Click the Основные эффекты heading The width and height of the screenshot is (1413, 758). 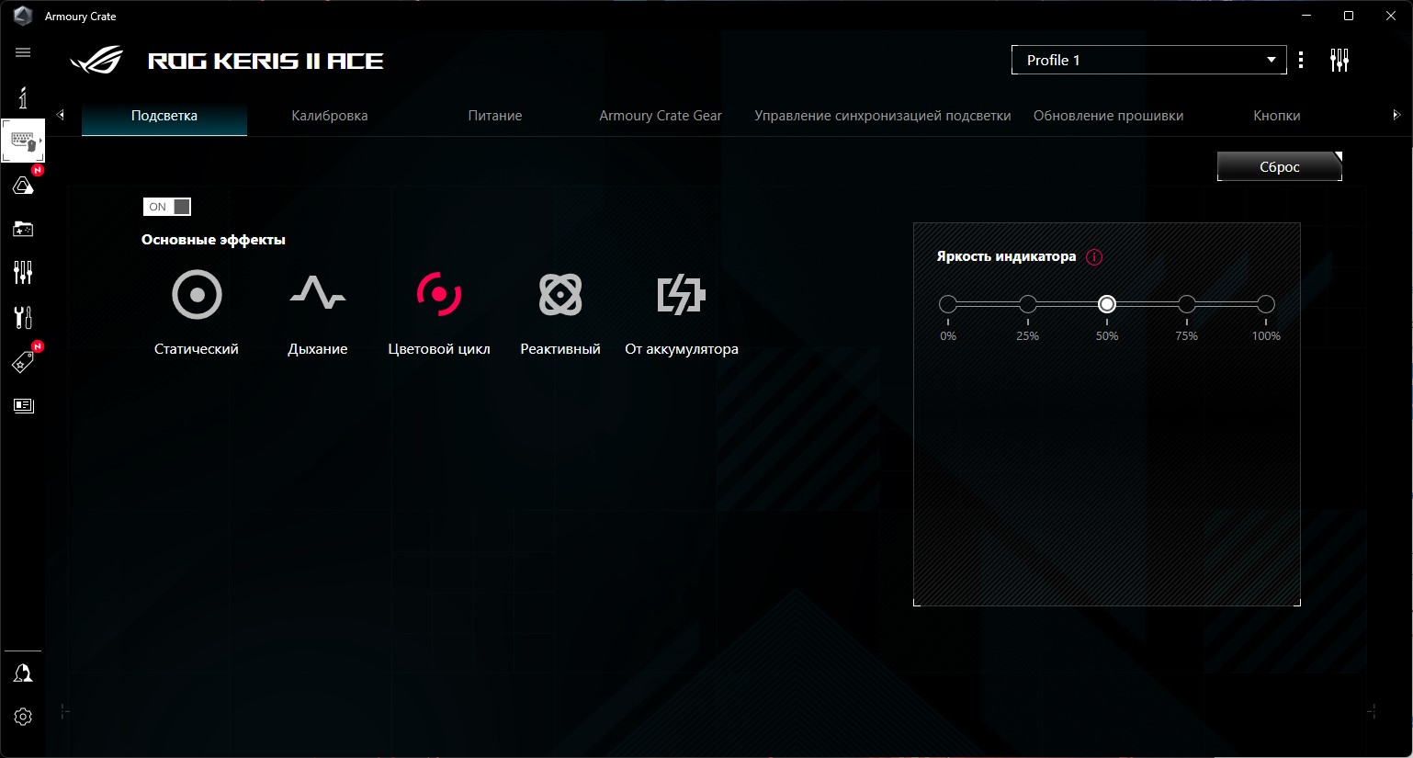click(x=213, y=240)
